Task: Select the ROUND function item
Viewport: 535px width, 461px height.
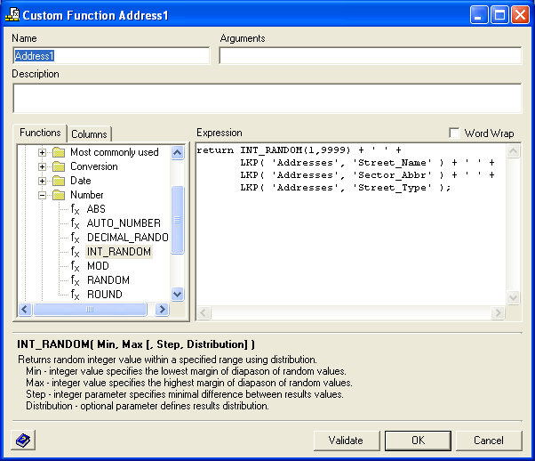Action: [x=104, y=295]
